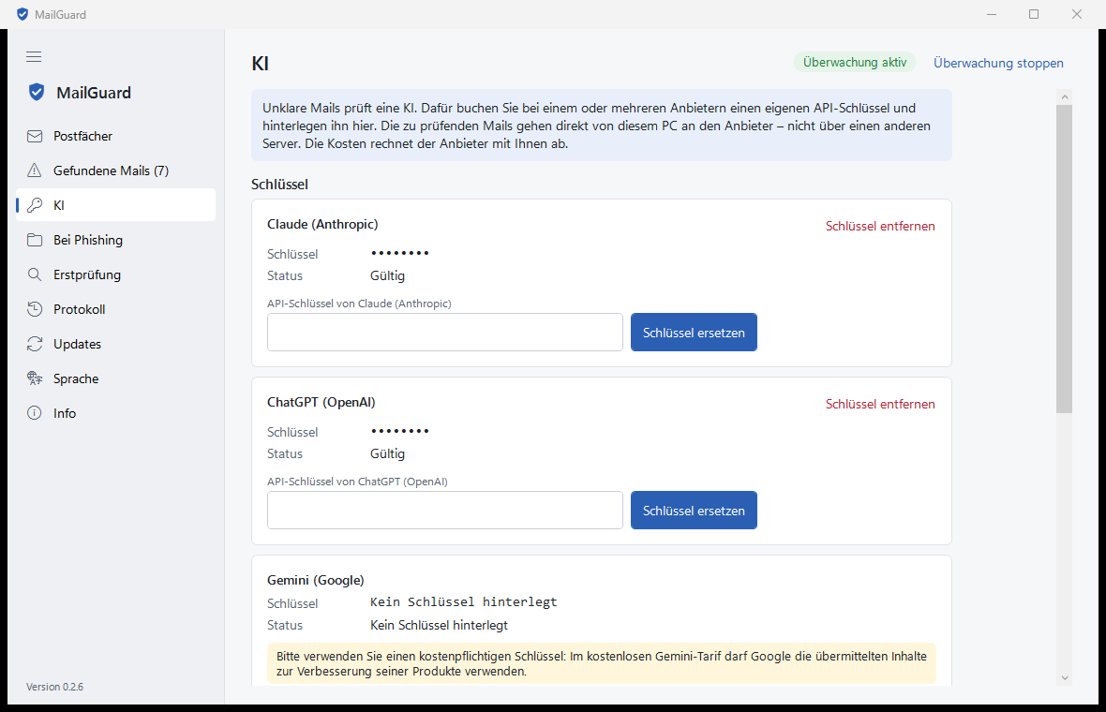
Task: Open the Info page
Action: [x=115, y=413]
